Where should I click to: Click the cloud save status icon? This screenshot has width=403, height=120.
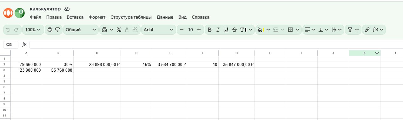pos(67,9)
